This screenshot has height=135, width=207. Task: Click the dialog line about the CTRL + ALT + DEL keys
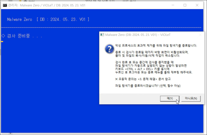[x=142, y=69]
